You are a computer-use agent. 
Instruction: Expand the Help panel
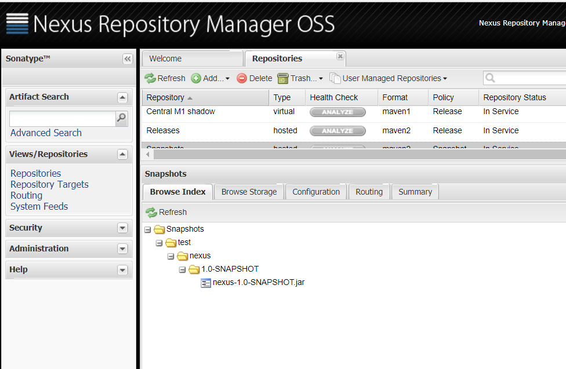(x=123, y=270)
